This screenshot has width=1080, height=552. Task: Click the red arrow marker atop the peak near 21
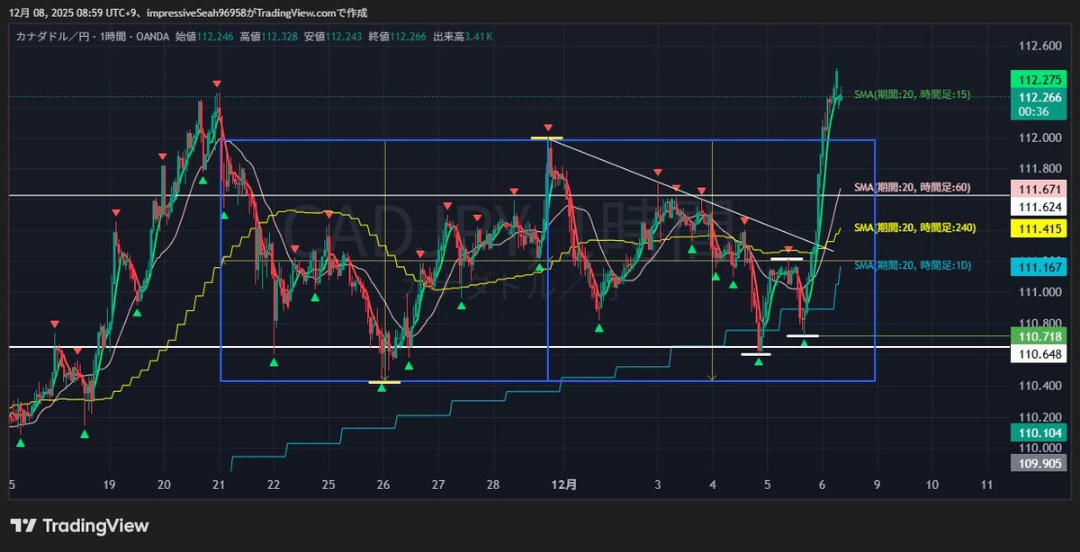[x=217, y=84]
